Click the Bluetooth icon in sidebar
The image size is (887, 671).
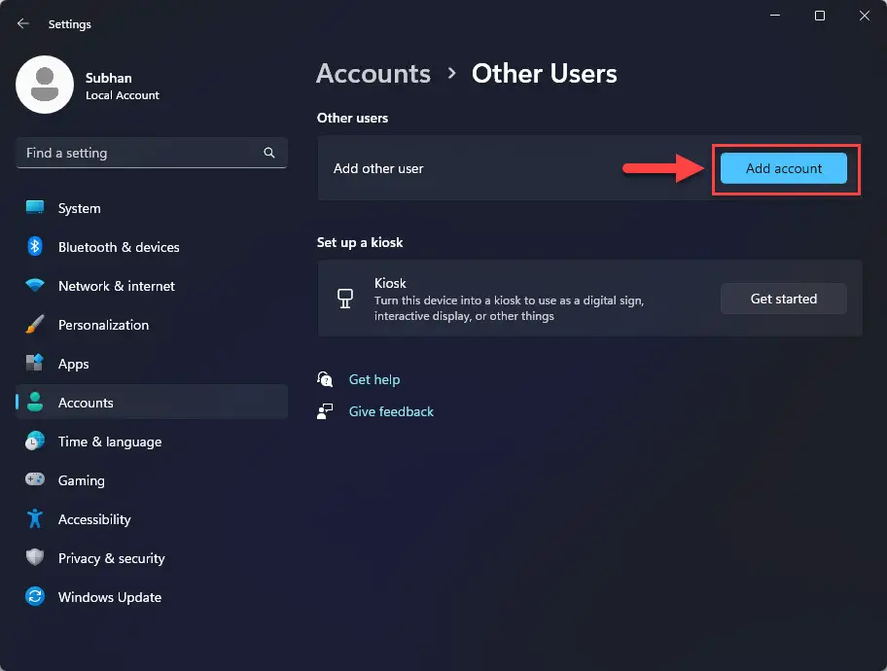(x=35, y=247)
